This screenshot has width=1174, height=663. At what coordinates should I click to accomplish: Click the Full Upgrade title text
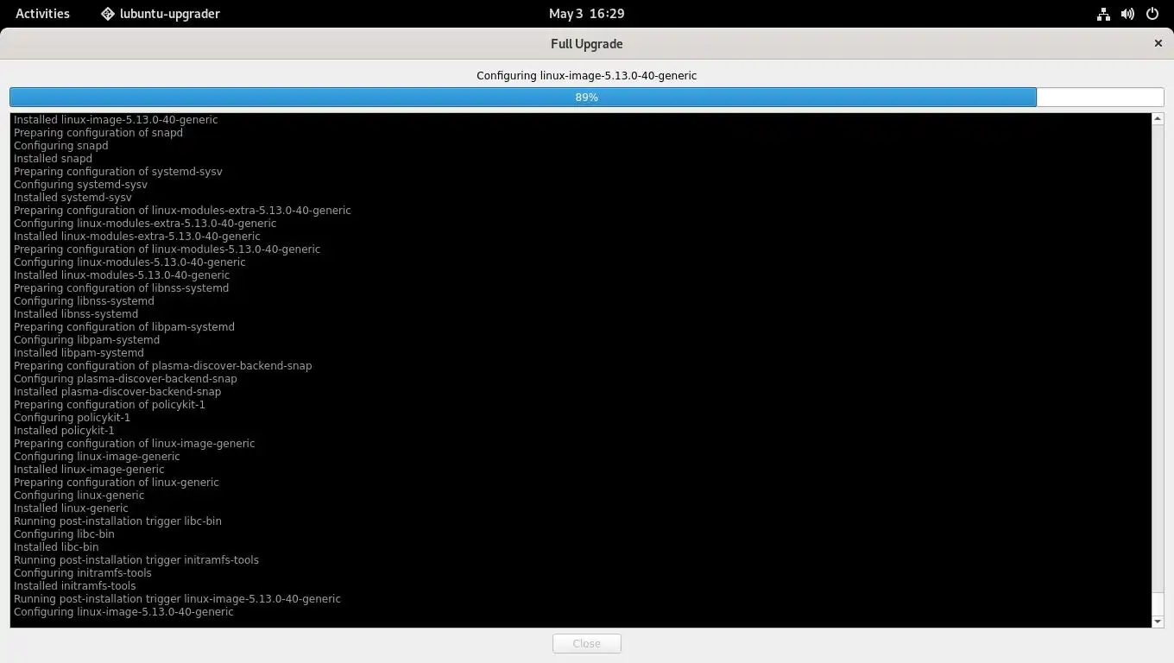click(x=586, y=44)
